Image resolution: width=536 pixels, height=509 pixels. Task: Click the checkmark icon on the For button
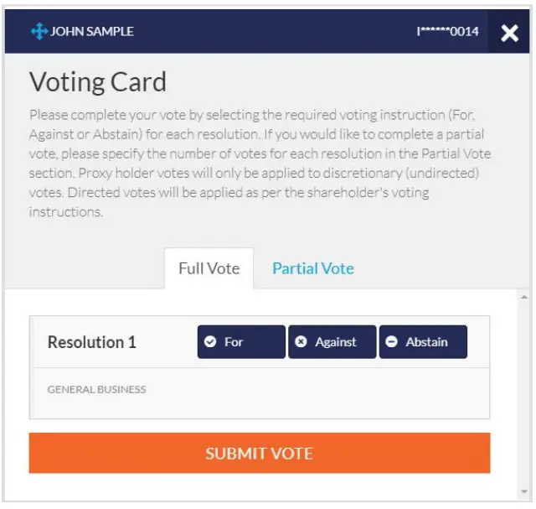[x=211, y=342]
